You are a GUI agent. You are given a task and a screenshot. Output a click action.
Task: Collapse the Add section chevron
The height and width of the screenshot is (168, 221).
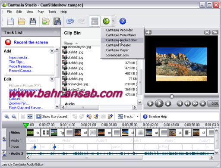(52, 51)
